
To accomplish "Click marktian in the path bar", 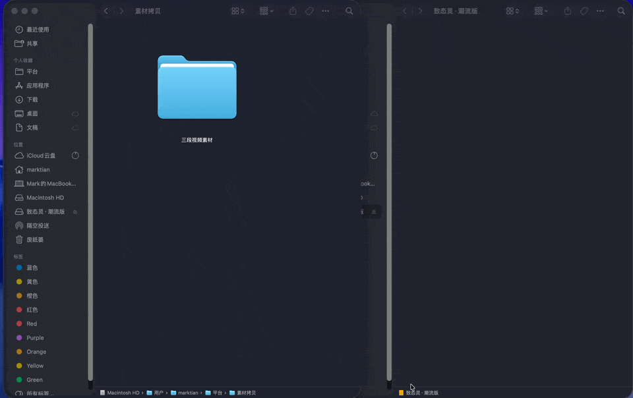I will 185,393.
